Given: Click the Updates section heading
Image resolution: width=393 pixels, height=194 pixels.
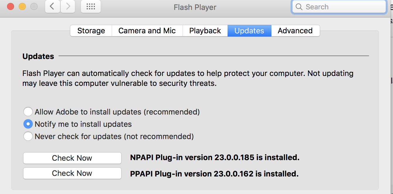Looking at the screenshot, I should (38, 56).
